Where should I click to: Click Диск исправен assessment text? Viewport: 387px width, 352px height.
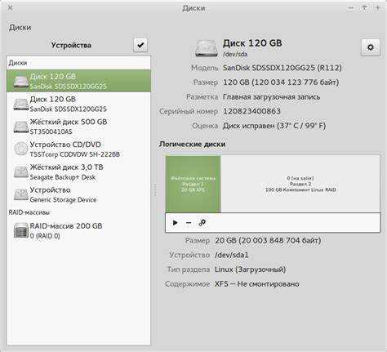point(274,126)
